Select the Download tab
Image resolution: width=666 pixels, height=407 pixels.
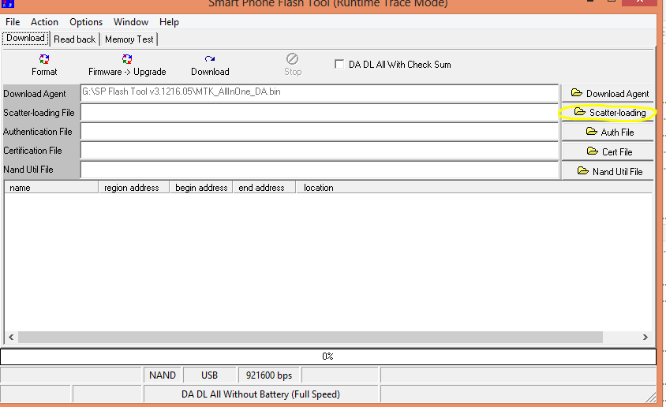coord(25,38)
